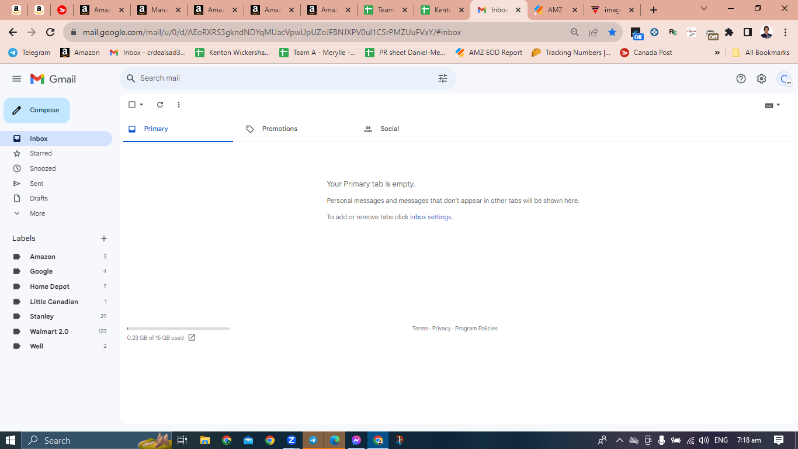Open the Telegram bookmark
Image resolution: width=798 pixels, height=449 pixels.
[29, 53]
